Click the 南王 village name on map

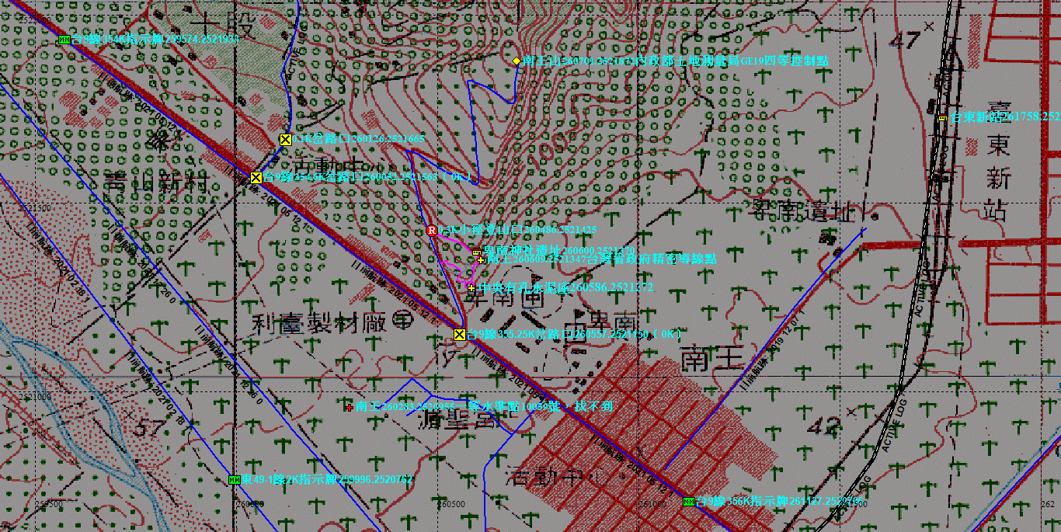click(713, 360)
